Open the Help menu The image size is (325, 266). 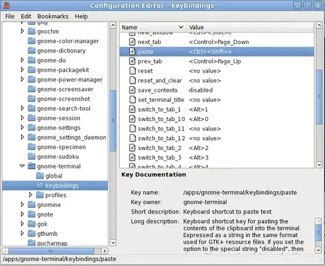81,16
